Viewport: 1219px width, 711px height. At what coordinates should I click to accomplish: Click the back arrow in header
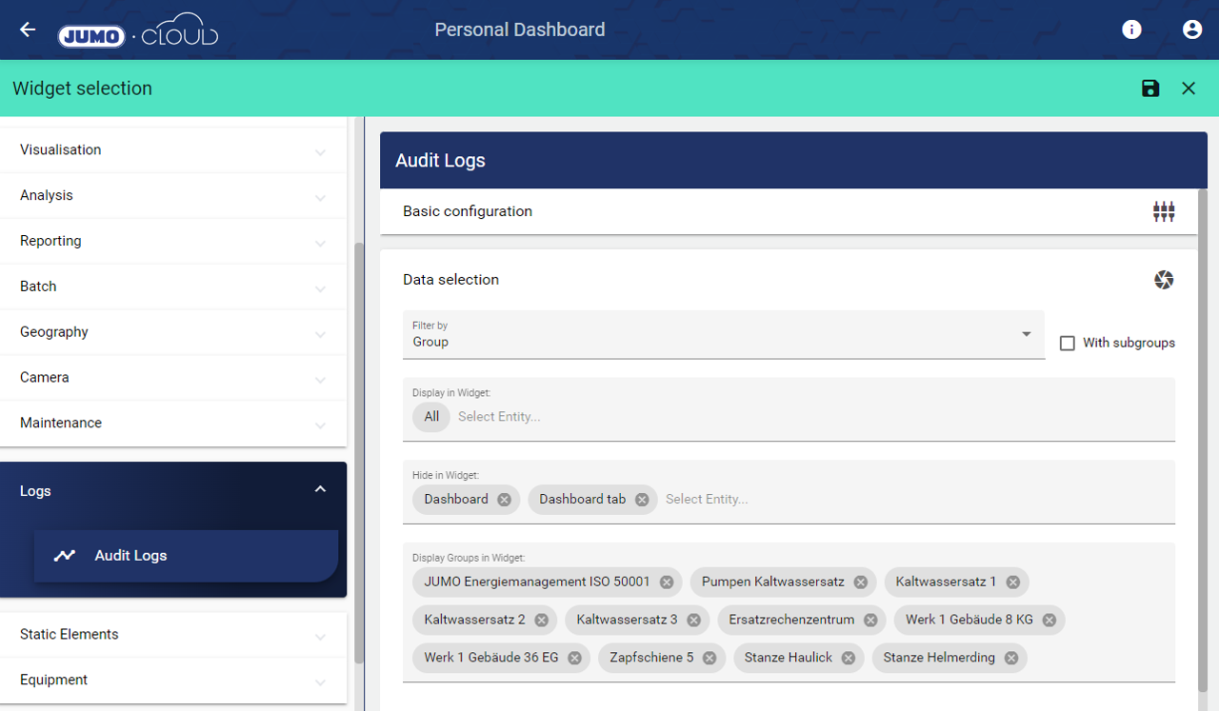tap(28, 30)
